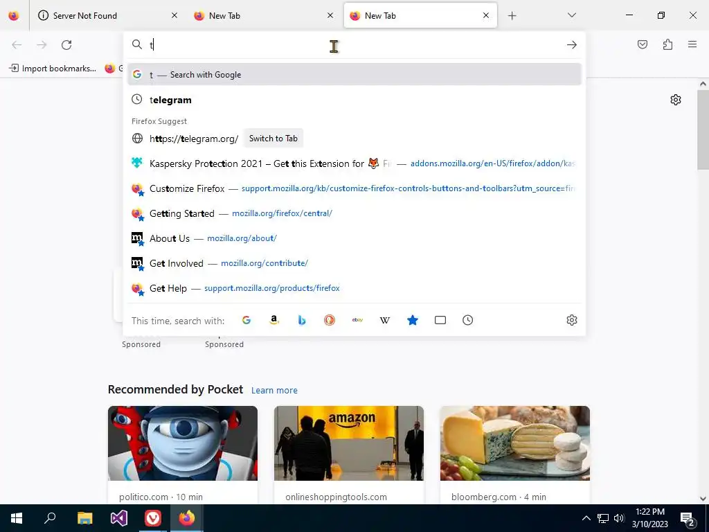
Task: Select the pinned Firefox tab
Action: (14, 16)
